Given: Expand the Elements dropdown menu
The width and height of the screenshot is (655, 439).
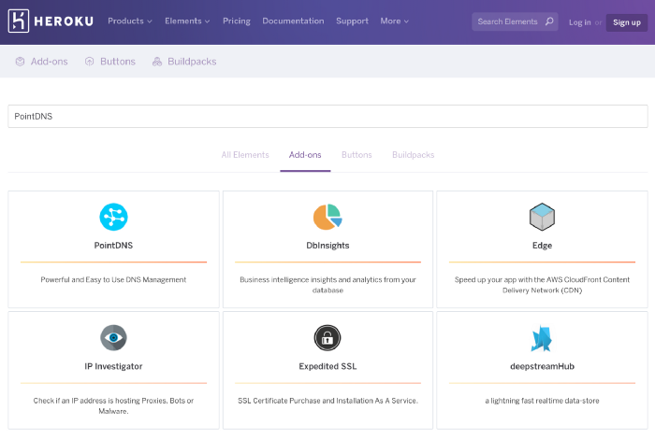Looking at the screenshot, I should 187,21.
